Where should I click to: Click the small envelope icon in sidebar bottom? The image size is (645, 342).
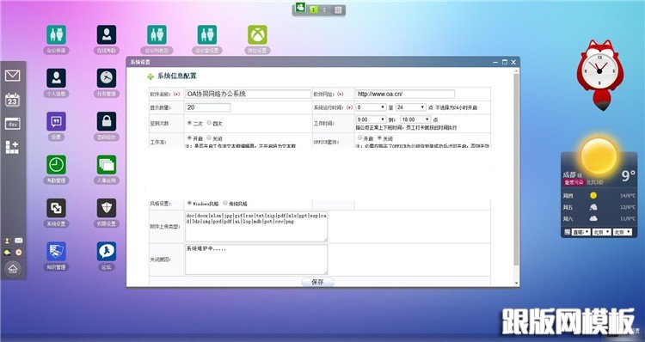point(19,241)
